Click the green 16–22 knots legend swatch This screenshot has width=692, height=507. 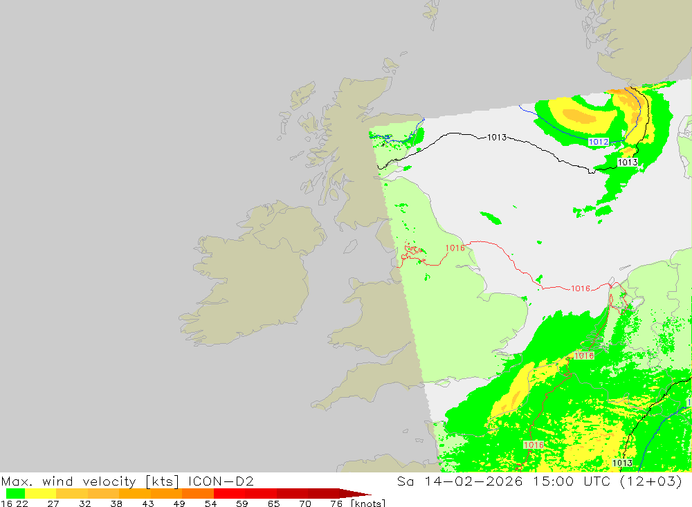(15, 493)
